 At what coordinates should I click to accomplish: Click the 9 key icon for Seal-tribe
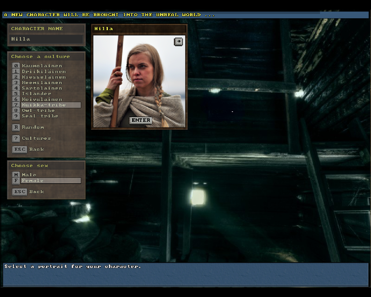tap(16, 116)
